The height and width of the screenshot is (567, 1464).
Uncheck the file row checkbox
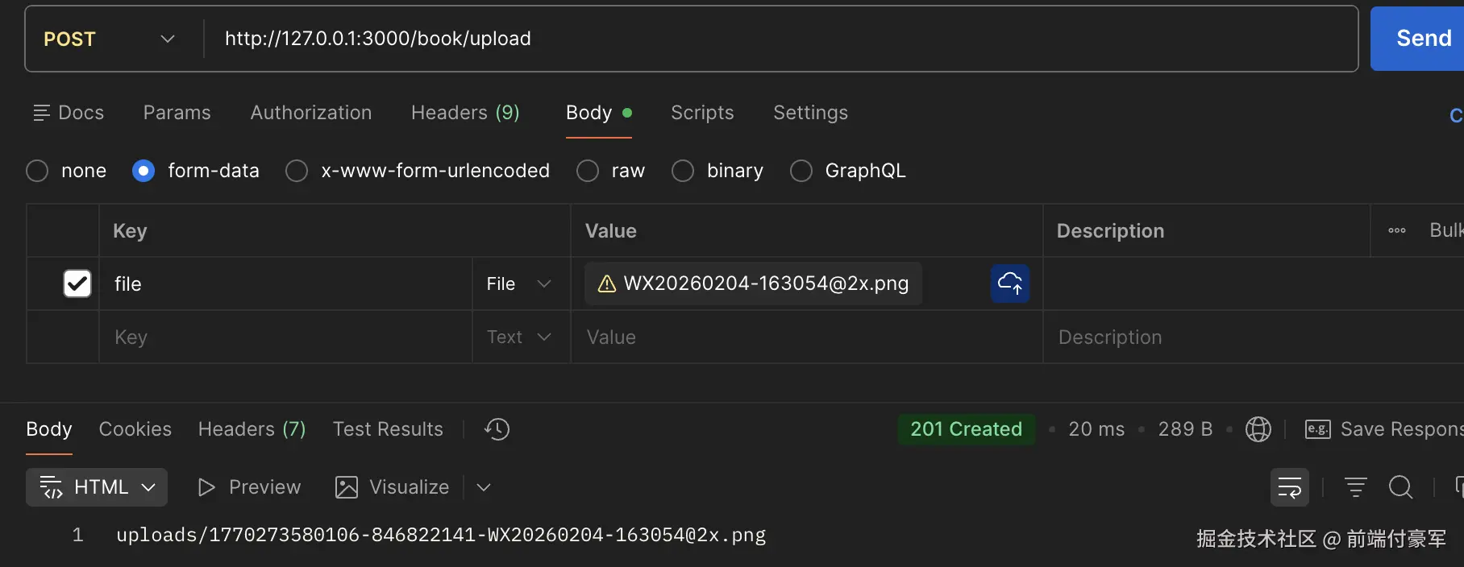(x=77, y=283)
